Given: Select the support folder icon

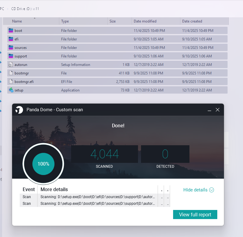Looking at the screenshot, I should tap(11, 56).
